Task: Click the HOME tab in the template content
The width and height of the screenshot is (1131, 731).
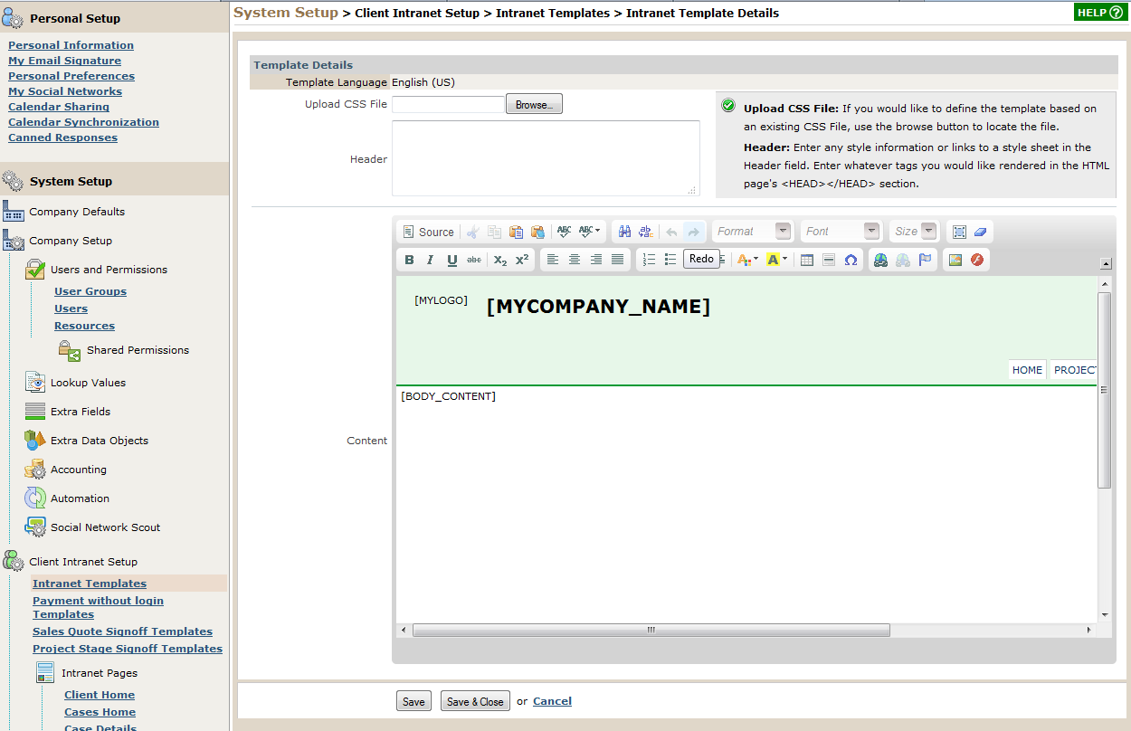Action: tap(1027, 370)
